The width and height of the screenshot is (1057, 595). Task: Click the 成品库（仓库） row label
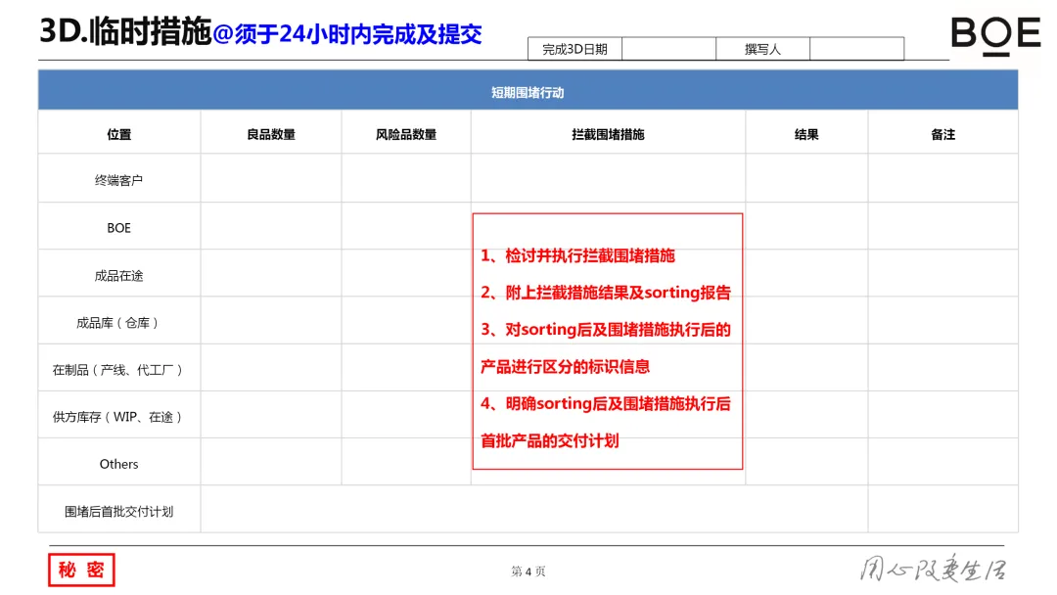point(118,323)
